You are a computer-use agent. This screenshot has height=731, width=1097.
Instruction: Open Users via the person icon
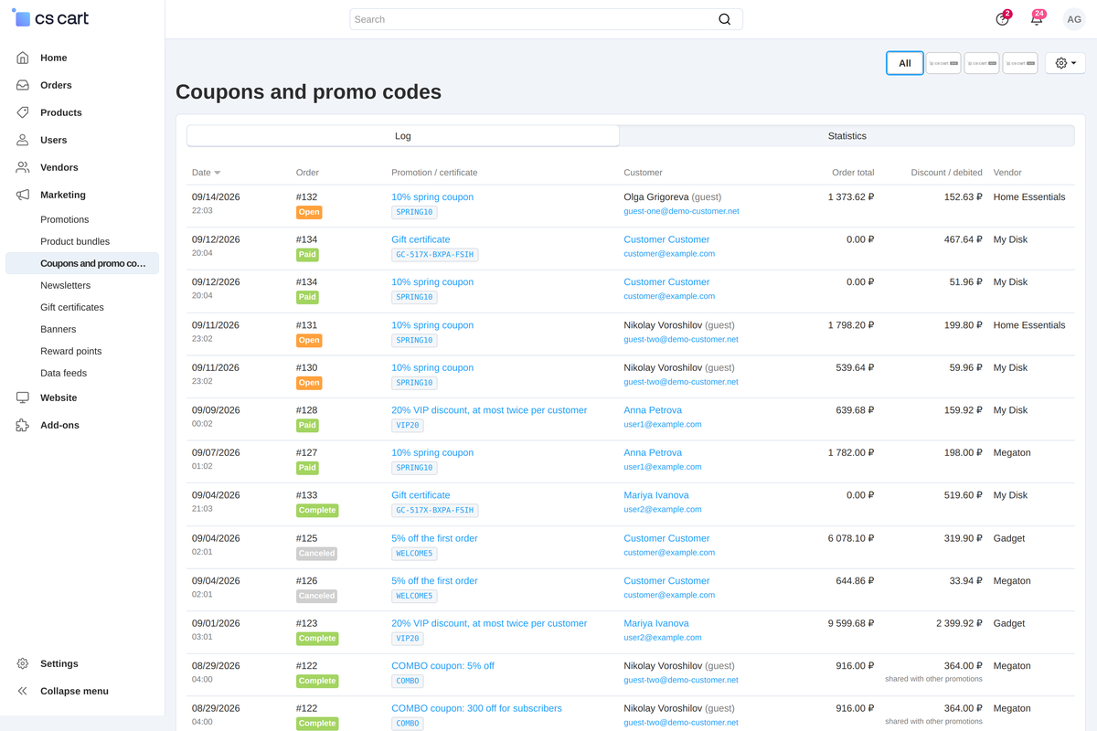pyautogui.click(x=23, y=140)
